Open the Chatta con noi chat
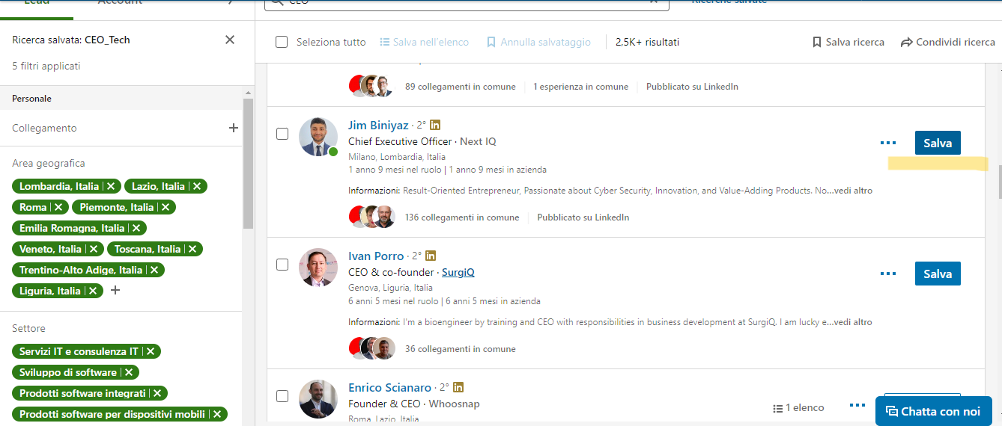 [933, 411]
